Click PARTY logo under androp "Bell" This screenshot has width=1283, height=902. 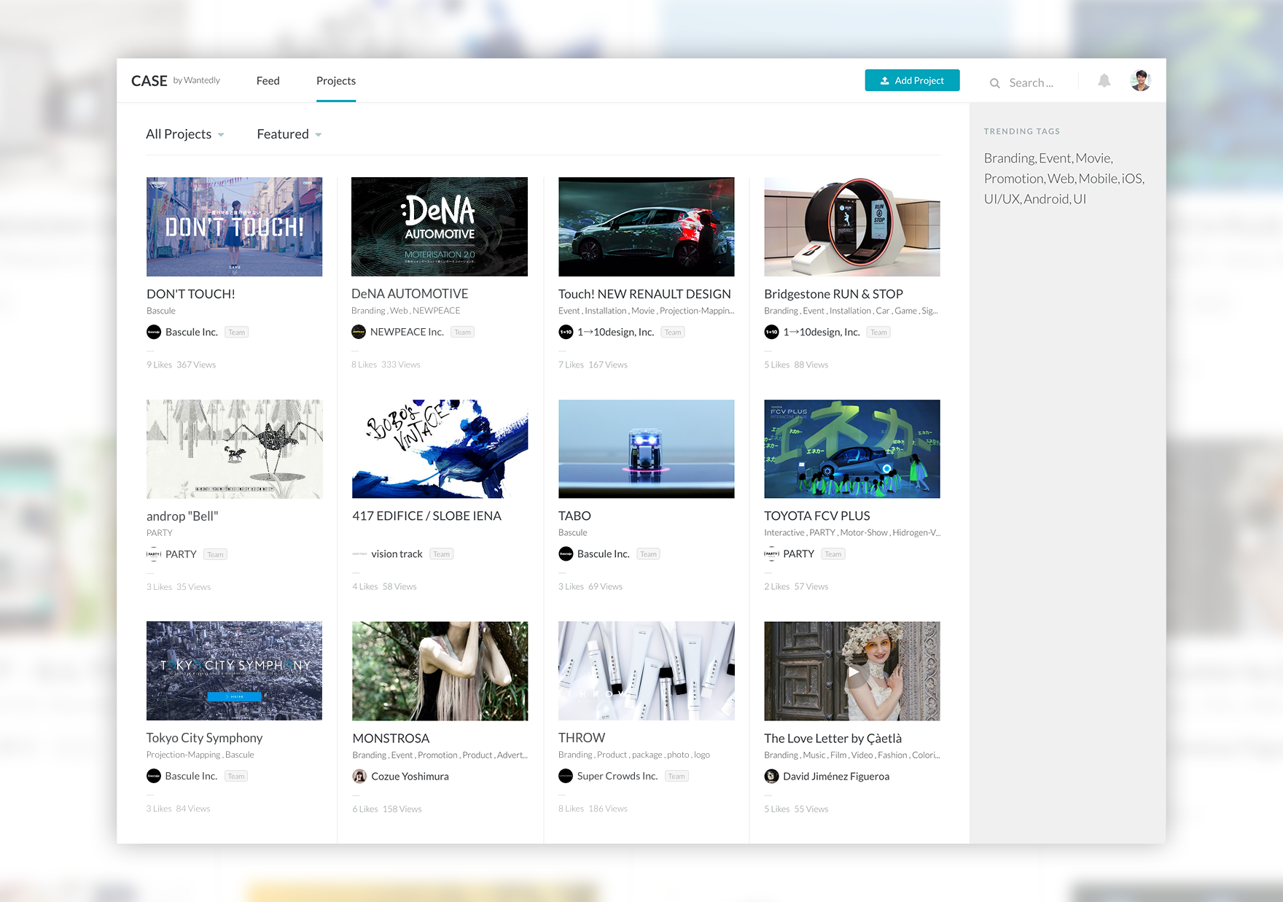(154, 554)
